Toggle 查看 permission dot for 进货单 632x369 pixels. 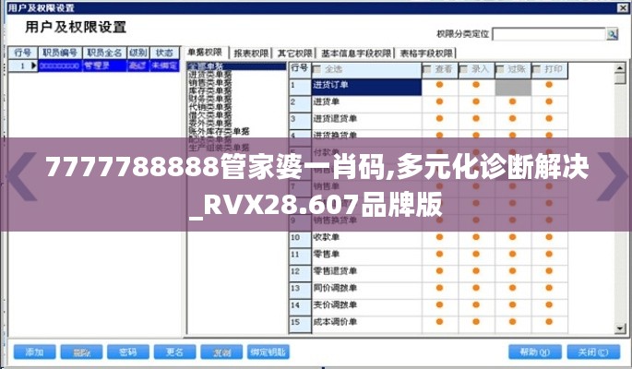439,101
